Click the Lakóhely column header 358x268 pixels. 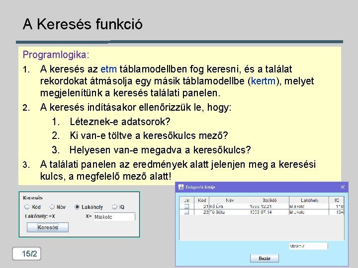coord(309,200)
